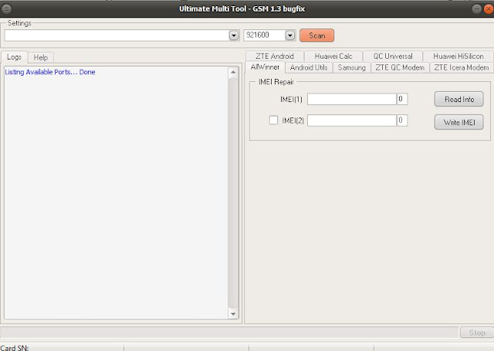The height and width of the screenshot is (351, 494).
Task: Click the log vertical scrollbar track
Action: (x=233, y=193)
